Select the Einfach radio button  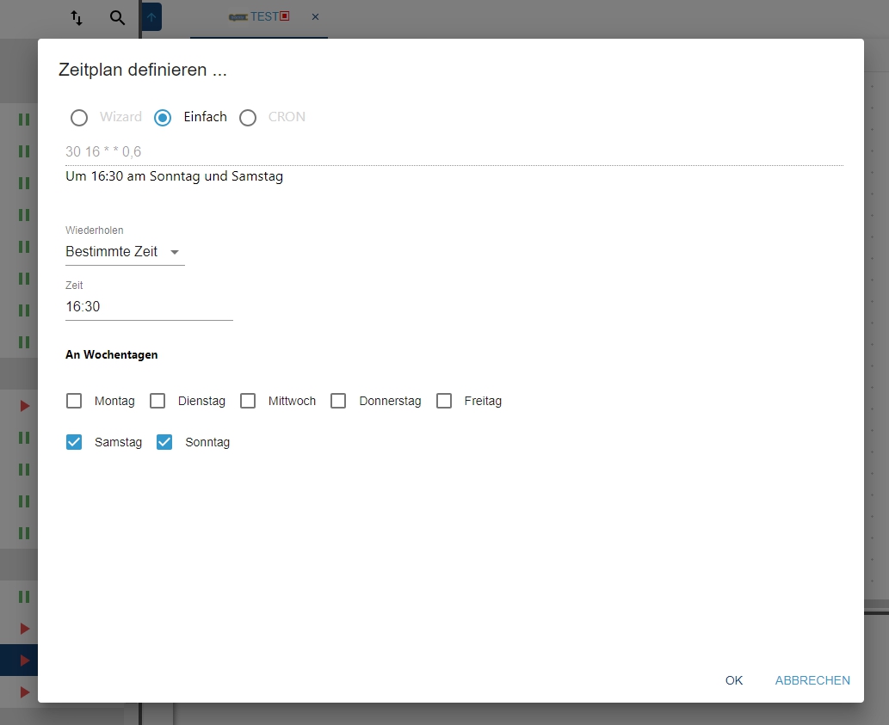tap(163, 117)
